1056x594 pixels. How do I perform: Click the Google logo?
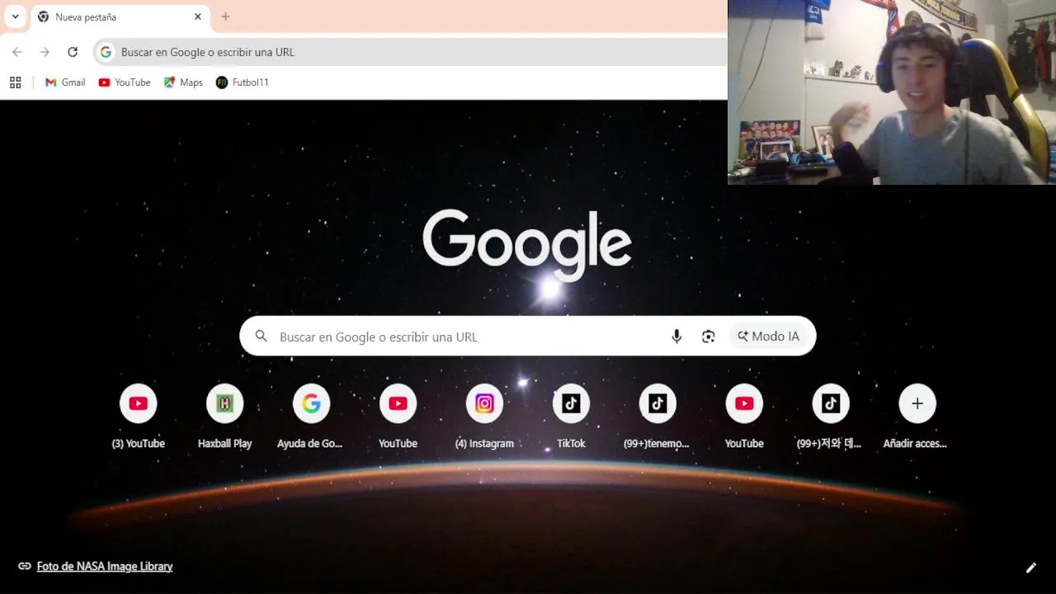pos(527,245)
